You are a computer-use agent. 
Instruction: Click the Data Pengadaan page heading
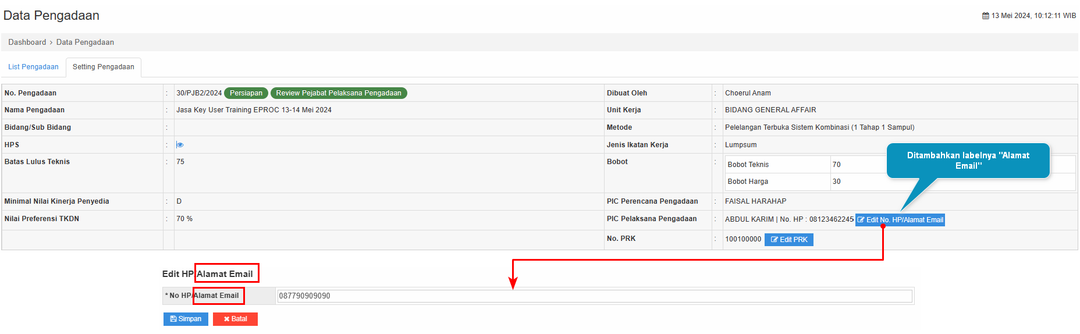click(x=51, y=16)
